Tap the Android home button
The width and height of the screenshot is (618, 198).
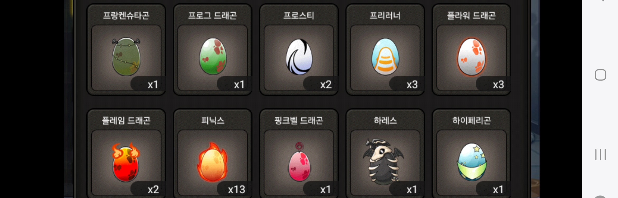click(600, 75)
